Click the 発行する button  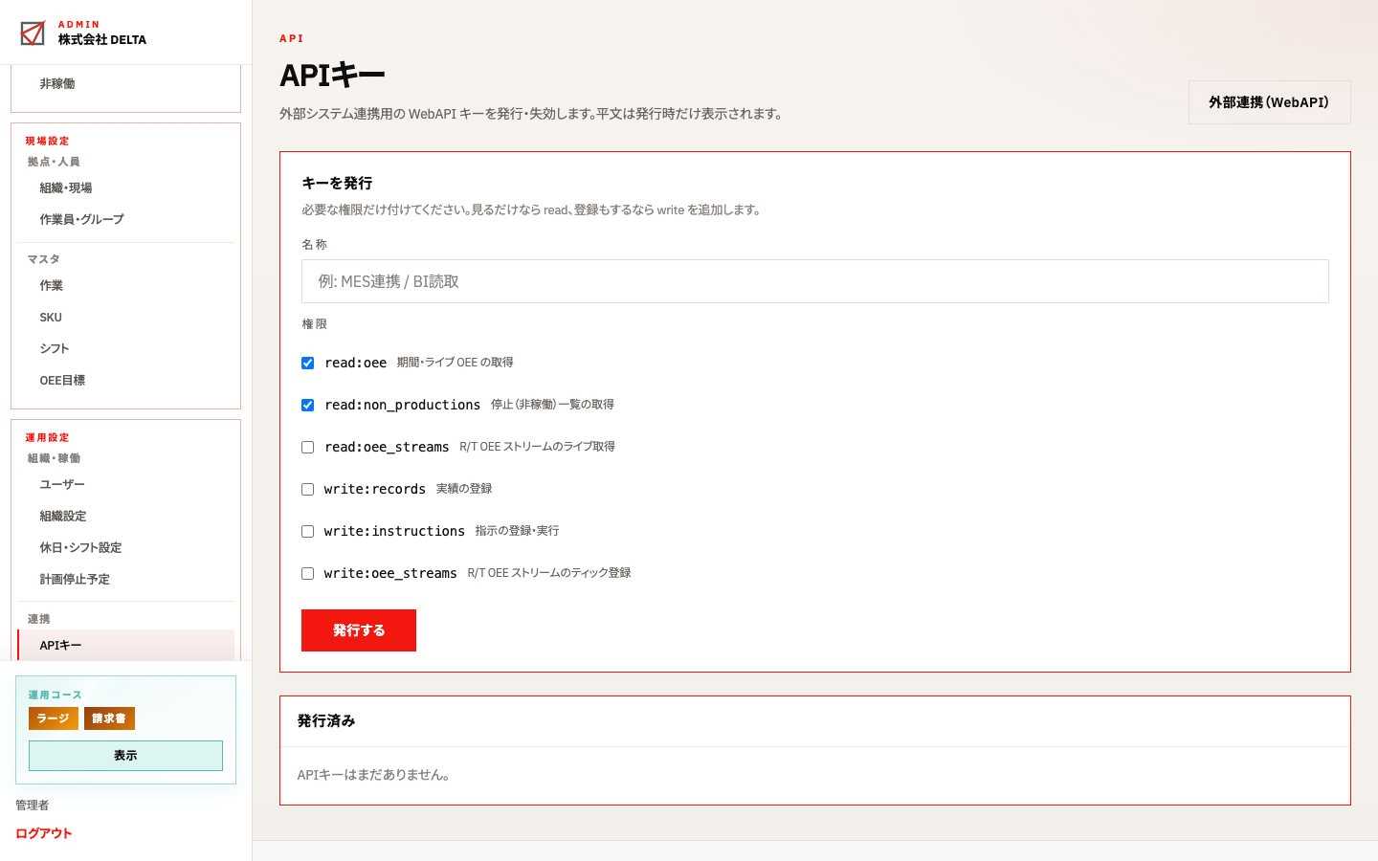[359, 630]
